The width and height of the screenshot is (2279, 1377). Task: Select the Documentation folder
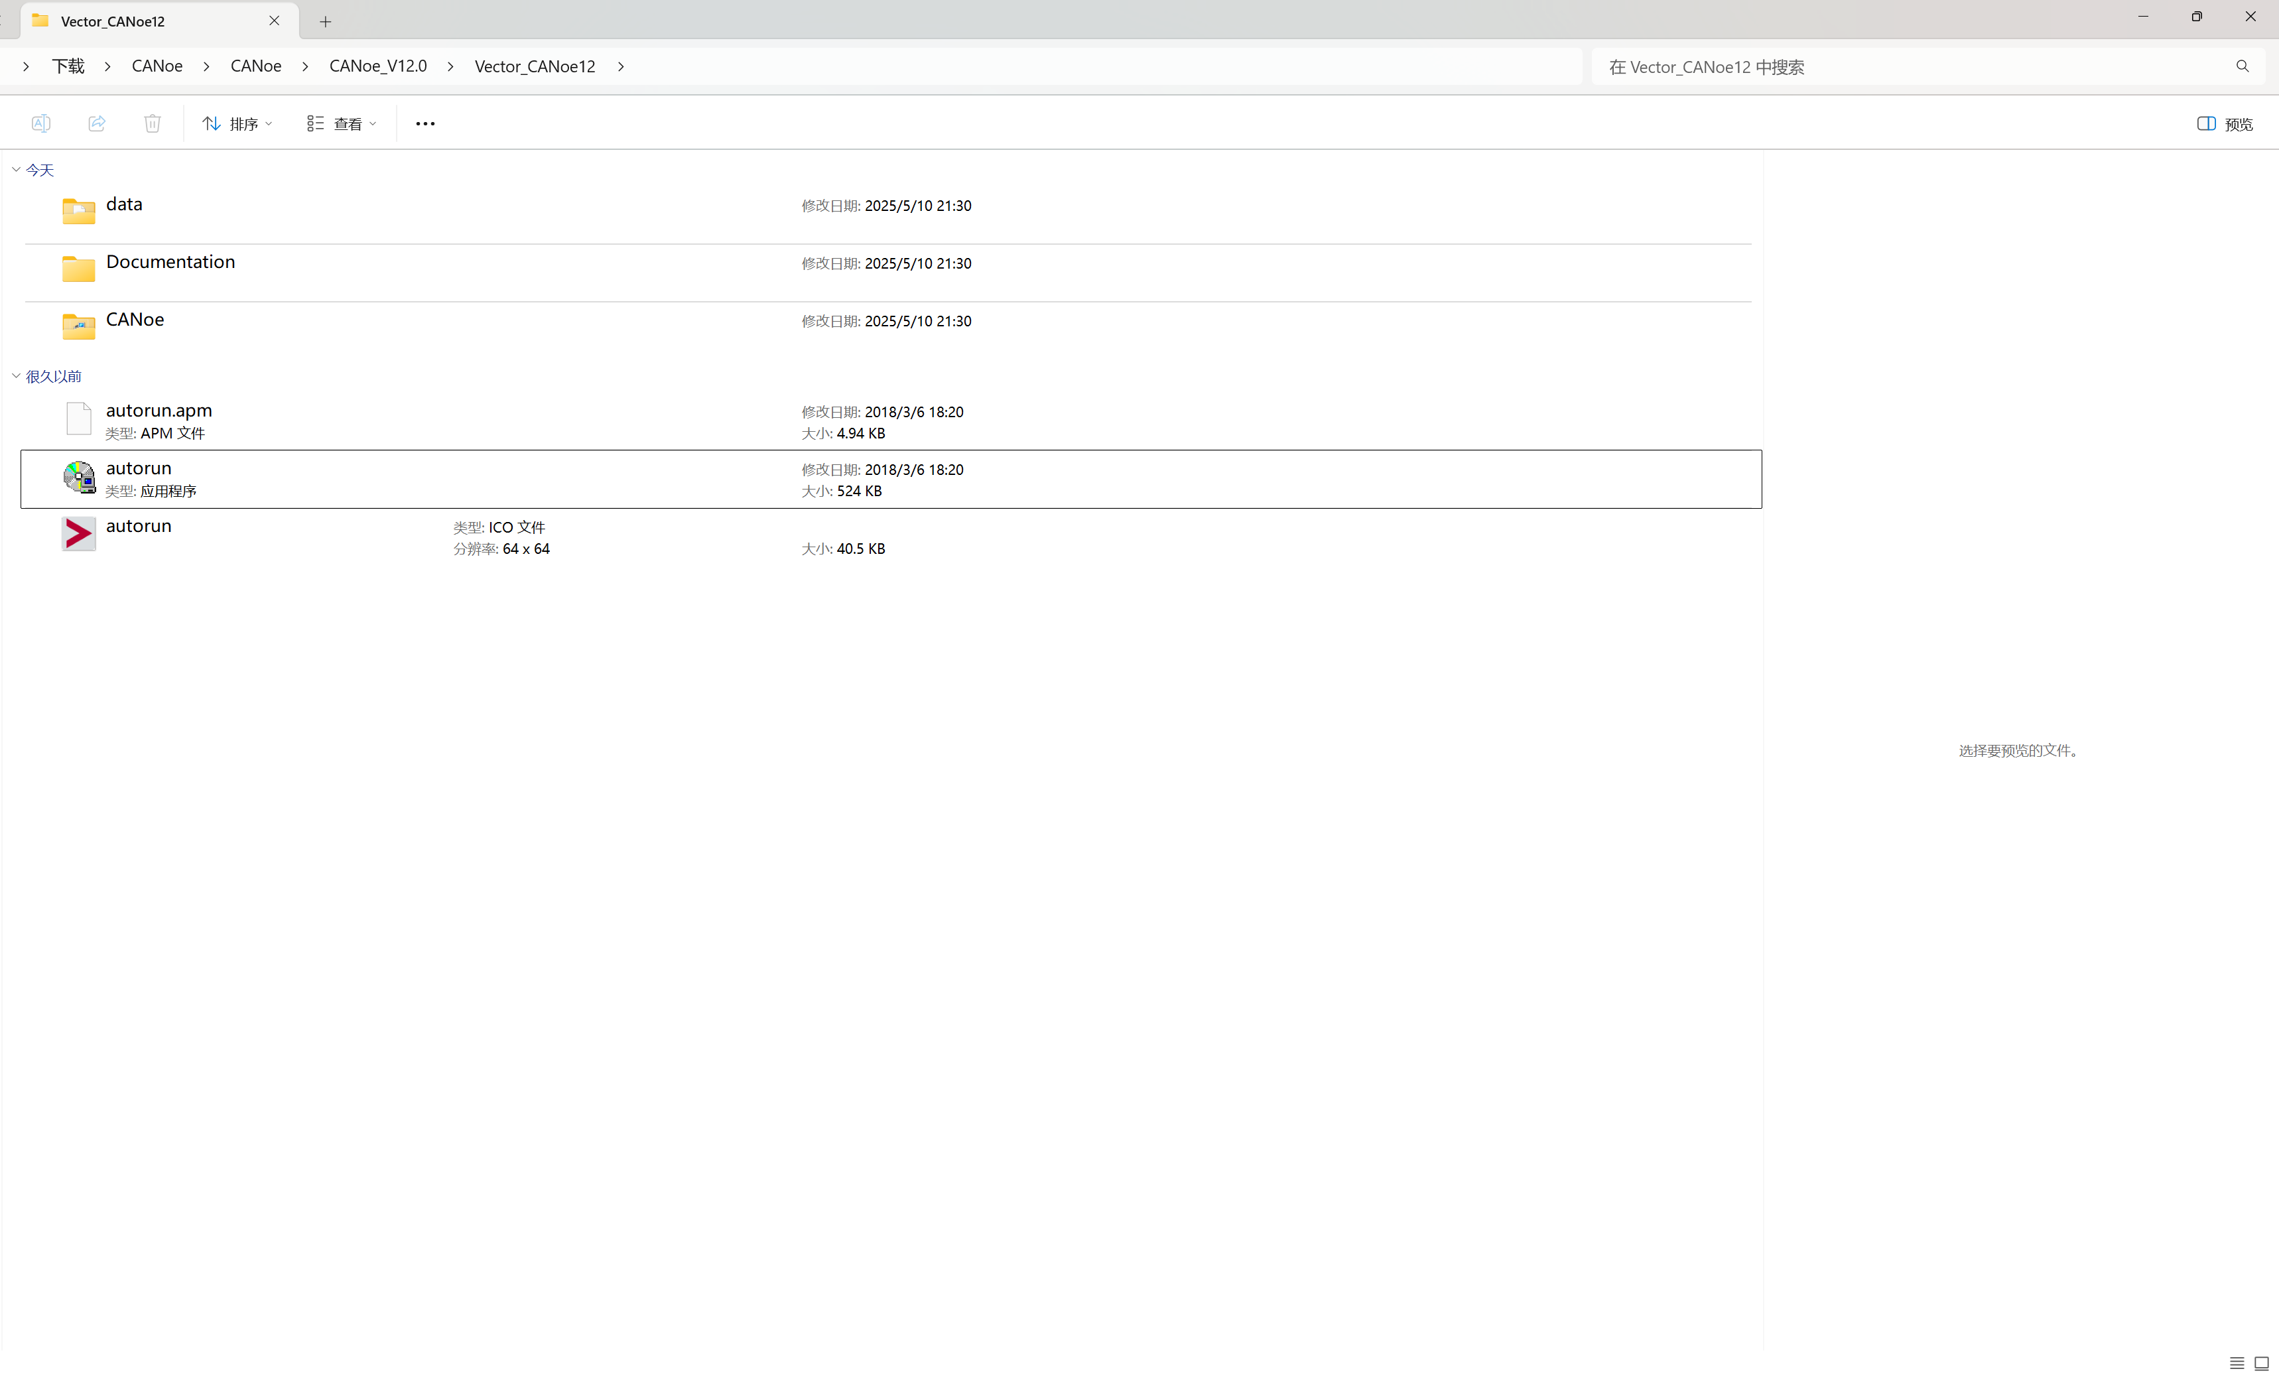170,262
